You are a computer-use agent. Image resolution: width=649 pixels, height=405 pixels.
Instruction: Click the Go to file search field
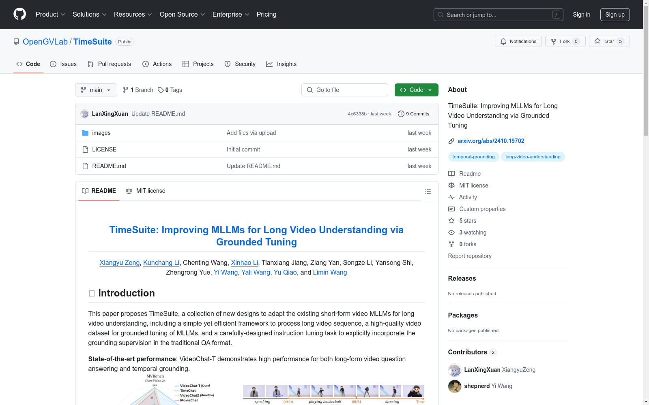[345, 90]
